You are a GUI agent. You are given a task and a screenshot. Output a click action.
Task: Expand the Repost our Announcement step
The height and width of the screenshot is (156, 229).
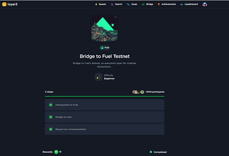click(x=104, y=129)
